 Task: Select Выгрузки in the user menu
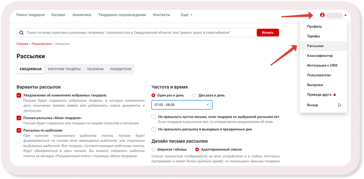[x=323, y=85]
